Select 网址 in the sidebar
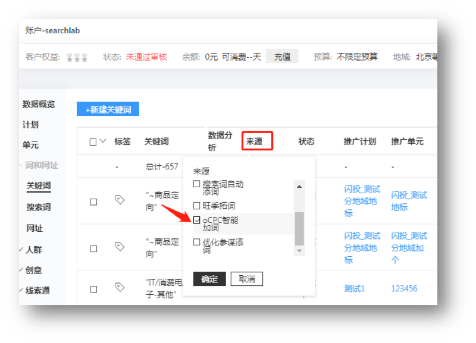The width and height of the screenshot is (476, 343). [35, 228]
